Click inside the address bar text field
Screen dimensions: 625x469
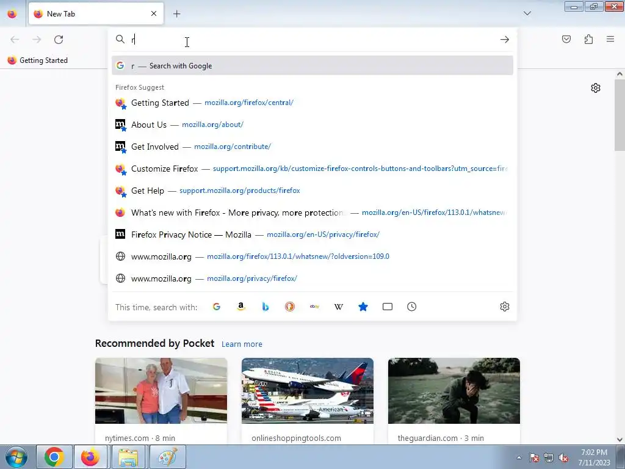pyautogui.click(x=313, y=40)
